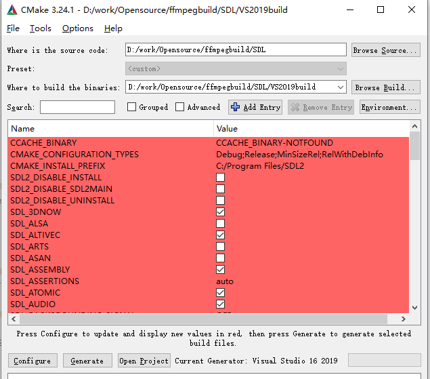Click the Browse Source button
This screenshot has width=430, height=379.
[x=385, y=50]
